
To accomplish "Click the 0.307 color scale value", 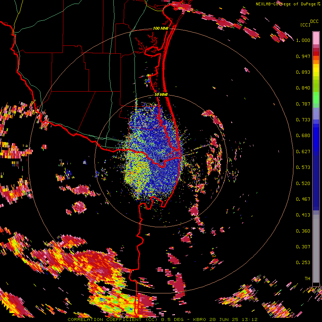I will click(x=303, y=247).
